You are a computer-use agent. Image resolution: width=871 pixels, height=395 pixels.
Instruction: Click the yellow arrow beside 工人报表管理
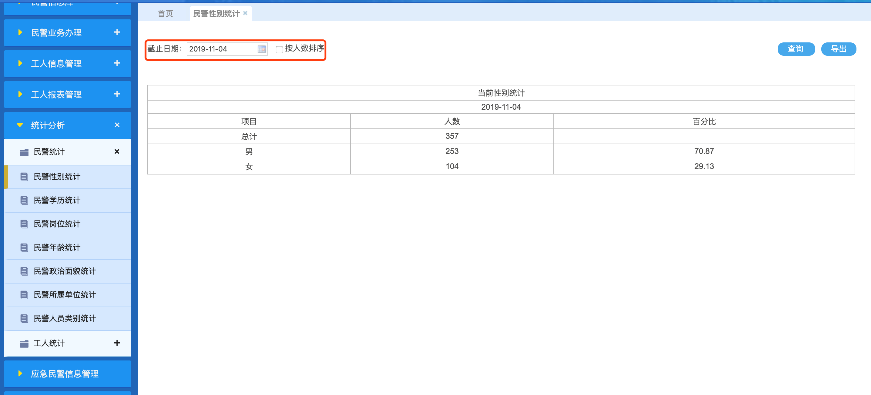(20, 94)
